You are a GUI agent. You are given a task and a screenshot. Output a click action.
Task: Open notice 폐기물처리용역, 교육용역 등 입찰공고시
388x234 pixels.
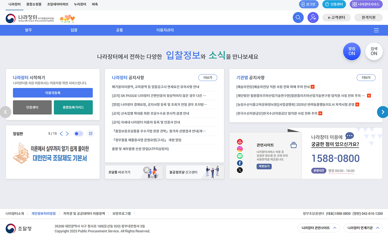click(156, 87)
